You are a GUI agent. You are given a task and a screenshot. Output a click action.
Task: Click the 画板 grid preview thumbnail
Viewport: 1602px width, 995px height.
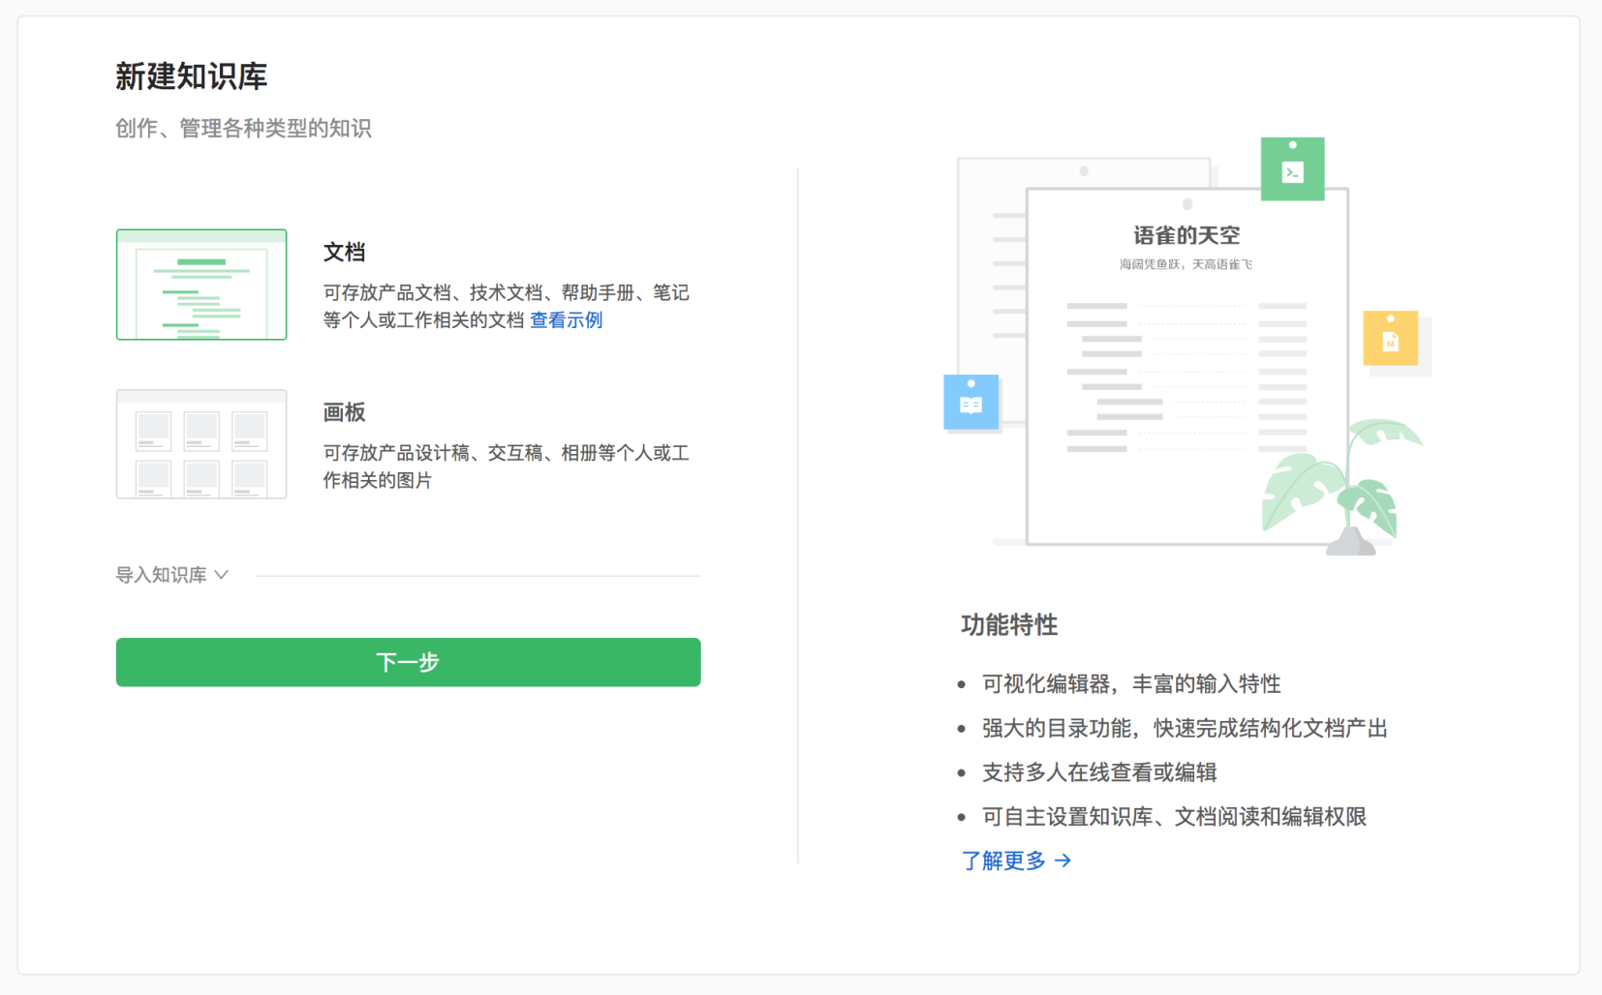(x=200, y=444)
